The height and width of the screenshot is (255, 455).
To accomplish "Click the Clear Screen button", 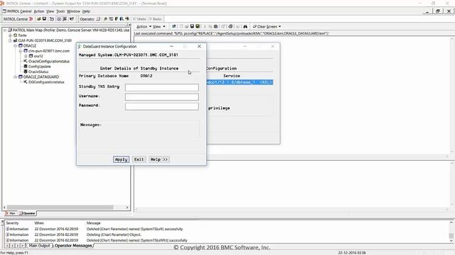I will 264,26.
